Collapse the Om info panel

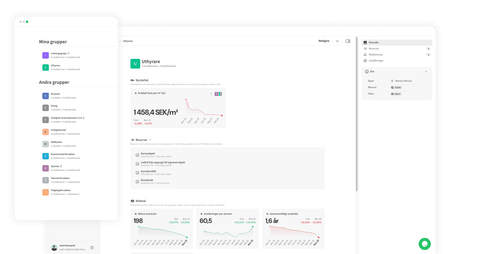(x=426, y=71)
